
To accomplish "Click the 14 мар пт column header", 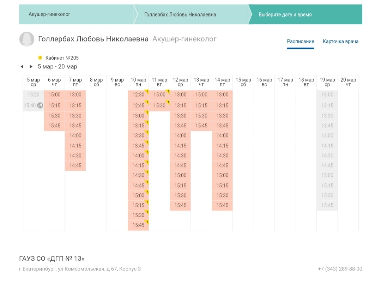I will pyautogui.click(x=222, y=82).
